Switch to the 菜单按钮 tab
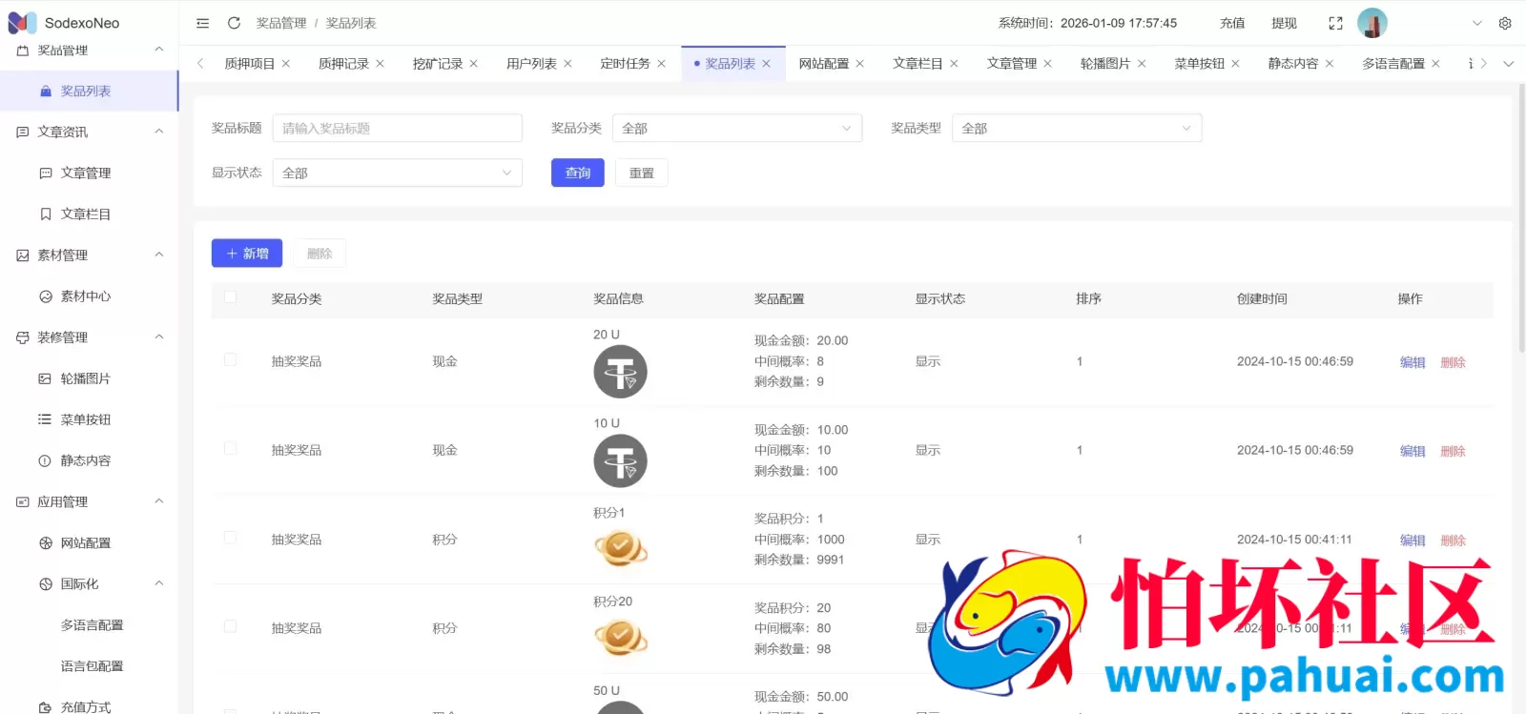Viewport: 1526px width, 714px height. pyautogui.click(x=1199, y=64)
